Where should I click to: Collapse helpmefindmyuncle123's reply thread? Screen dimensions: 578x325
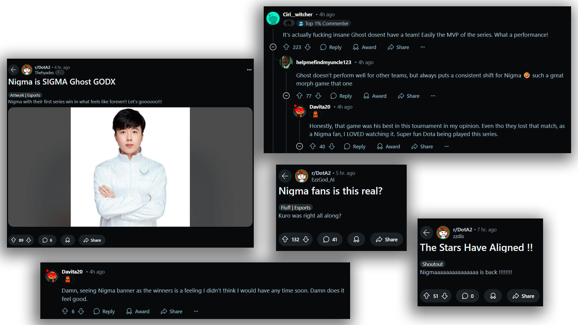coord(286,96)
